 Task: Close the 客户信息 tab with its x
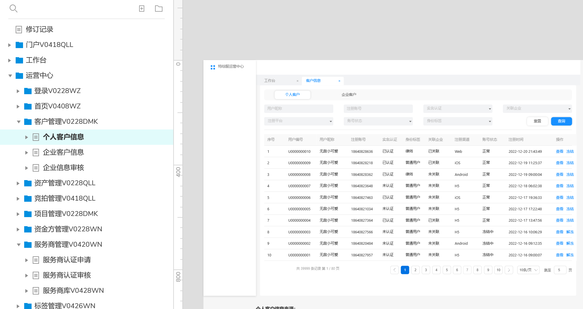(x=339, y=81)
